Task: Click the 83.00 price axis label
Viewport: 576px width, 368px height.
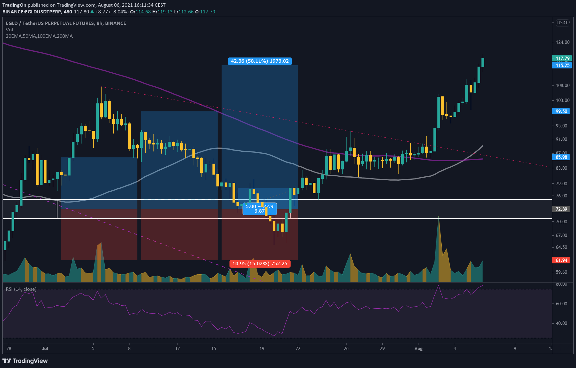Action: click(561, 168)
